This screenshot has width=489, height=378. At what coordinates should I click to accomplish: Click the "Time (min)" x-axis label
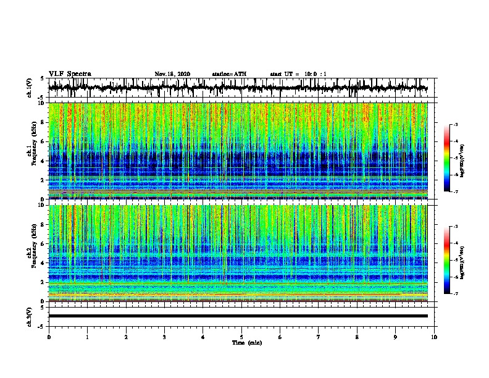(247, 343)
